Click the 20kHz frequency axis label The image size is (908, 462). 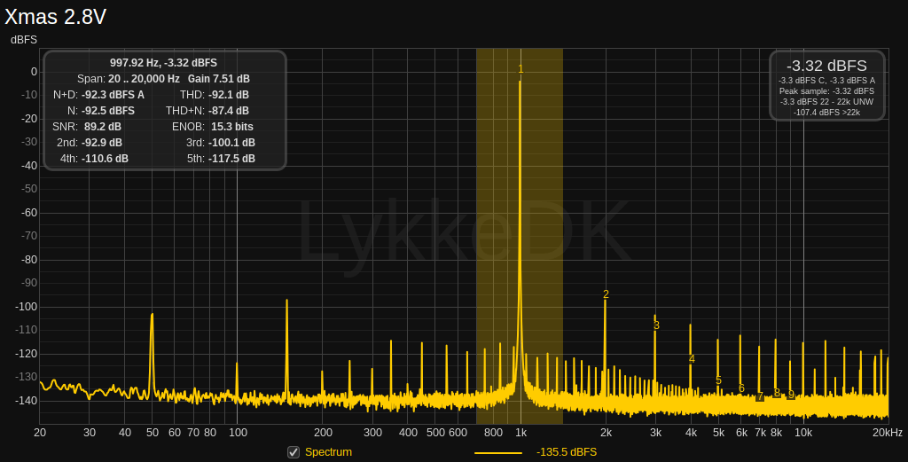pyautogui.click(x=888, y=433)
